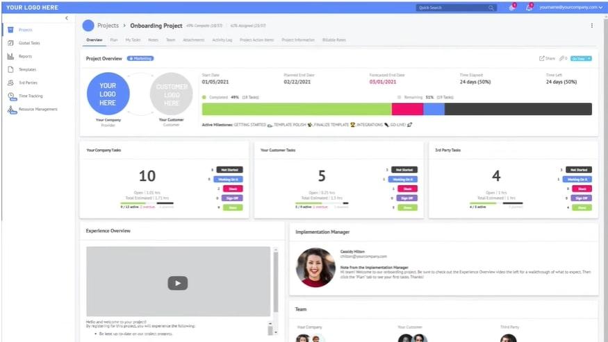This screenshot has width=608, height=342.
Task: Click the search magnifier icon
Action: coord(491,8)
